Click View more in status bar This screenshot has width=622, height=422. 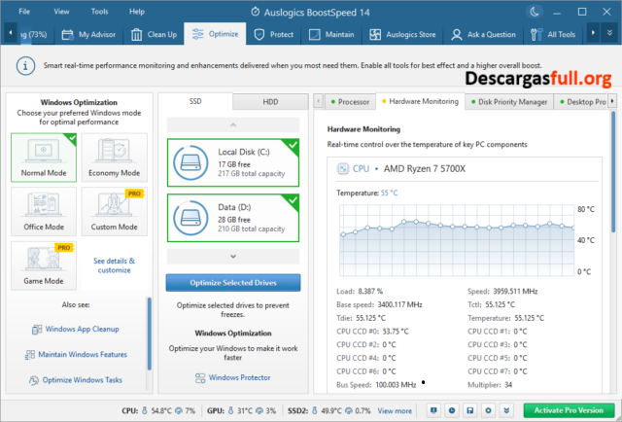pos(395,411)
